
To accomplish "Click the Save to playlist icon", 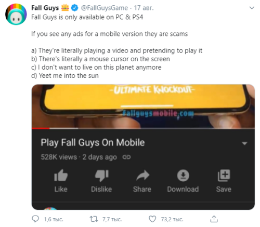I will pos(224,176).
